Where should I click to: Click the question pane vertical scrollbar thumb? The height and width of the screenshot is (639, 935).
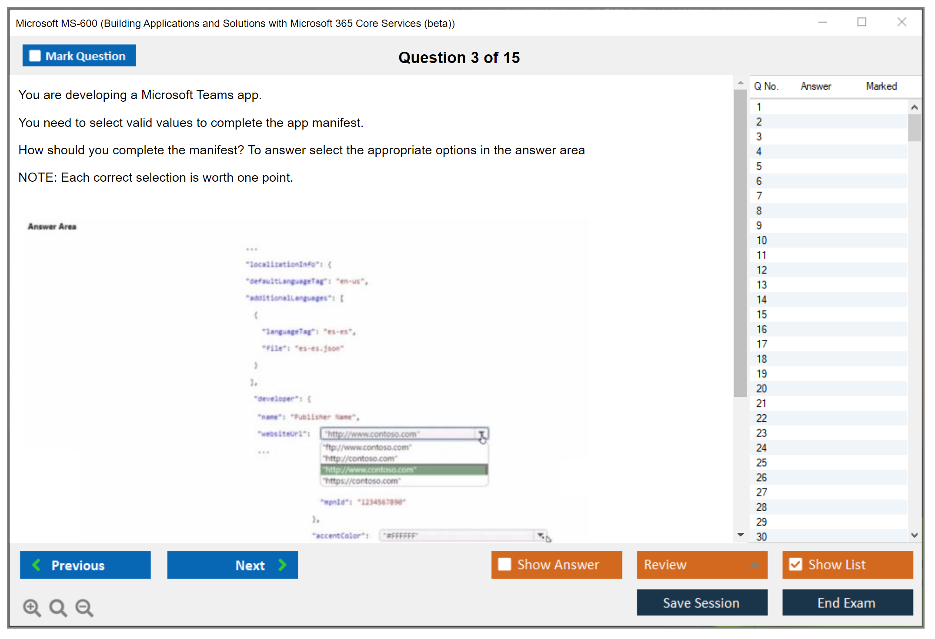(x=740, y=243)
